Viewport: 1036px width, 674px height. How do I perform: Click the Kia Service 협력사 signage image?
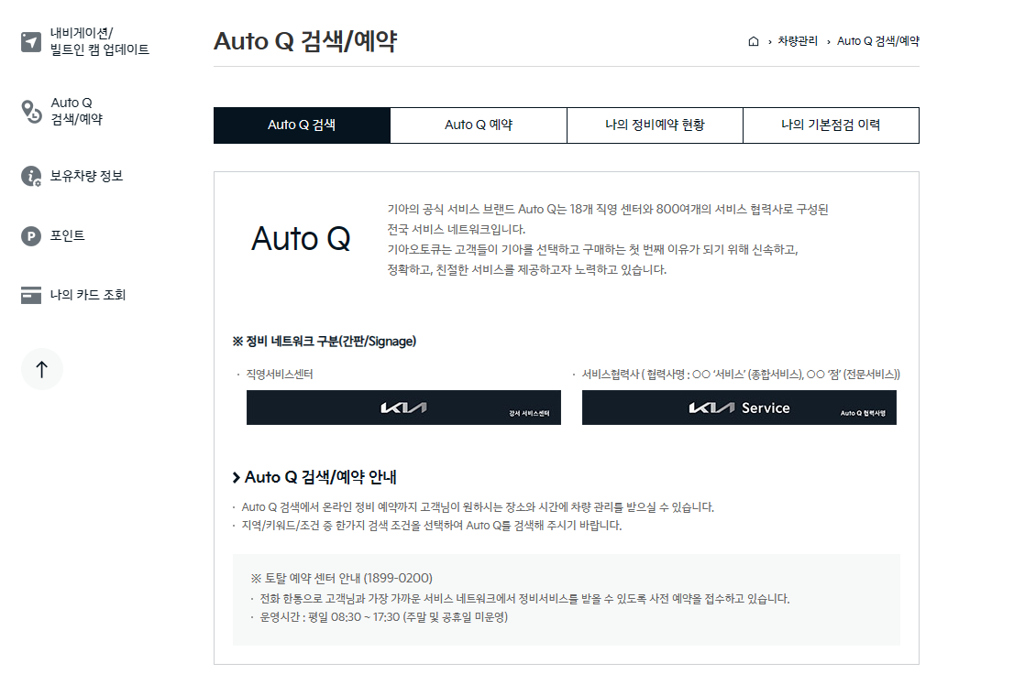[739, 408]
